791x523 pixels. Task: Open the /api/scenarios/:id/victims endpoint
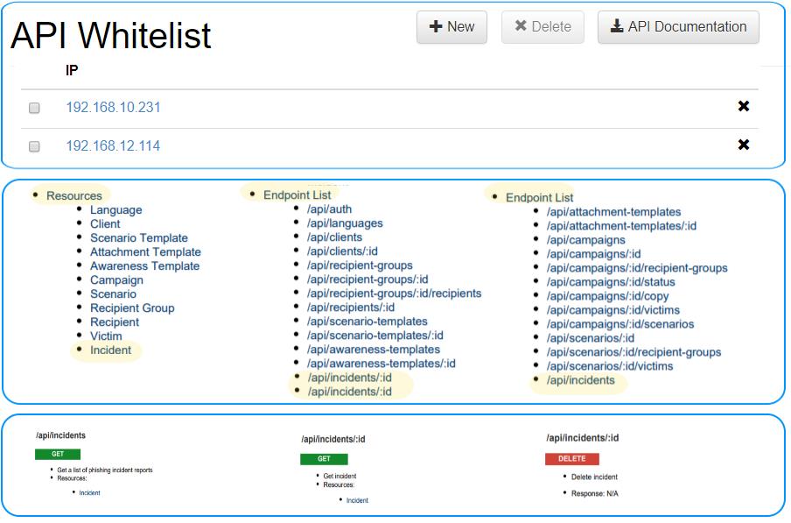point(610,366)
